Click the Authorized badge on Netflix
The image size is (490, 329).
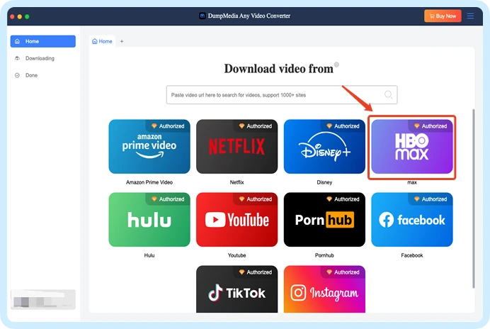pos(256,126)
